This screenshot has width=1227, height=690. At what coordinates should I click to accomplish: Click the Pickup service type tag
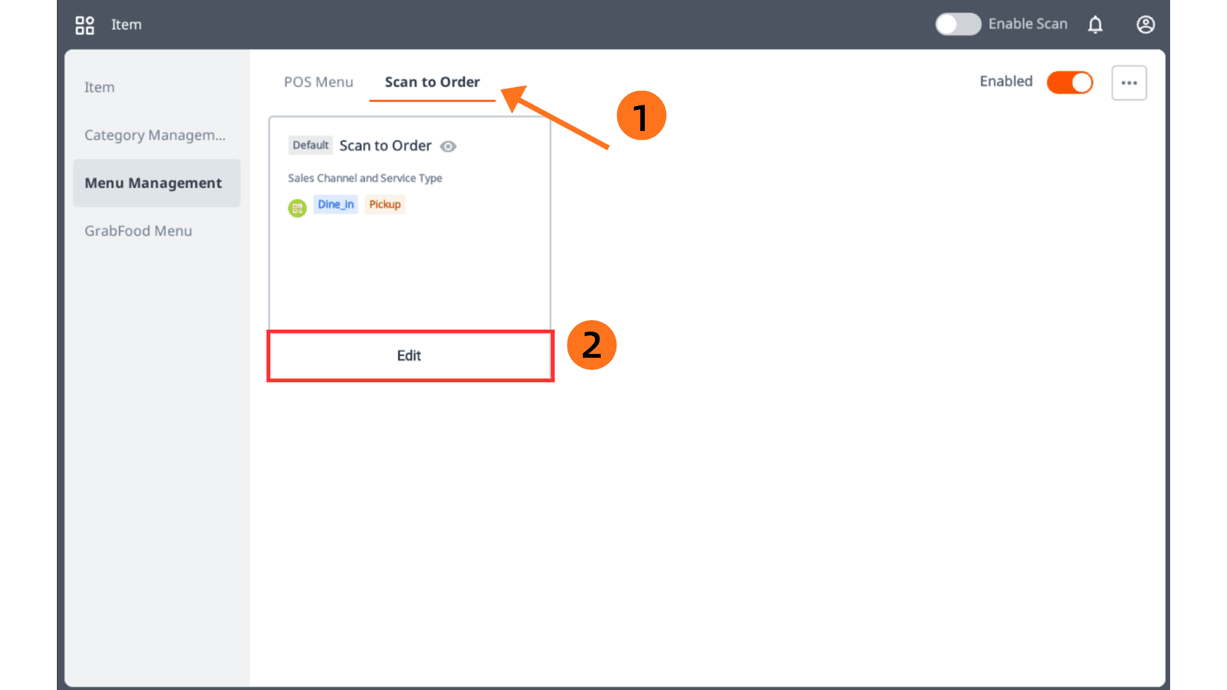click(385, 204)
